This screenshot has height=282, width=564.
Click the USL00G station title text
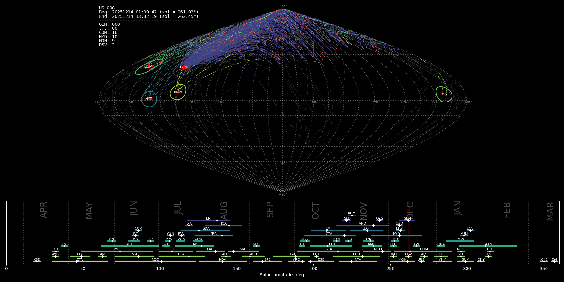[107, 8]
